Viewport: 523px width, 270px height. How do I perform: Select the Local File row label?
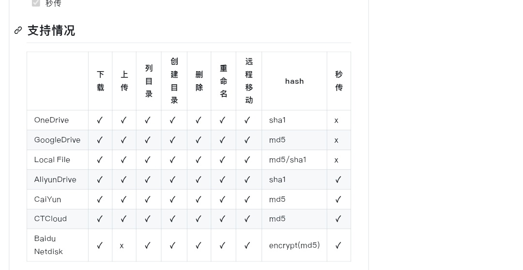[x=52, y=160]
